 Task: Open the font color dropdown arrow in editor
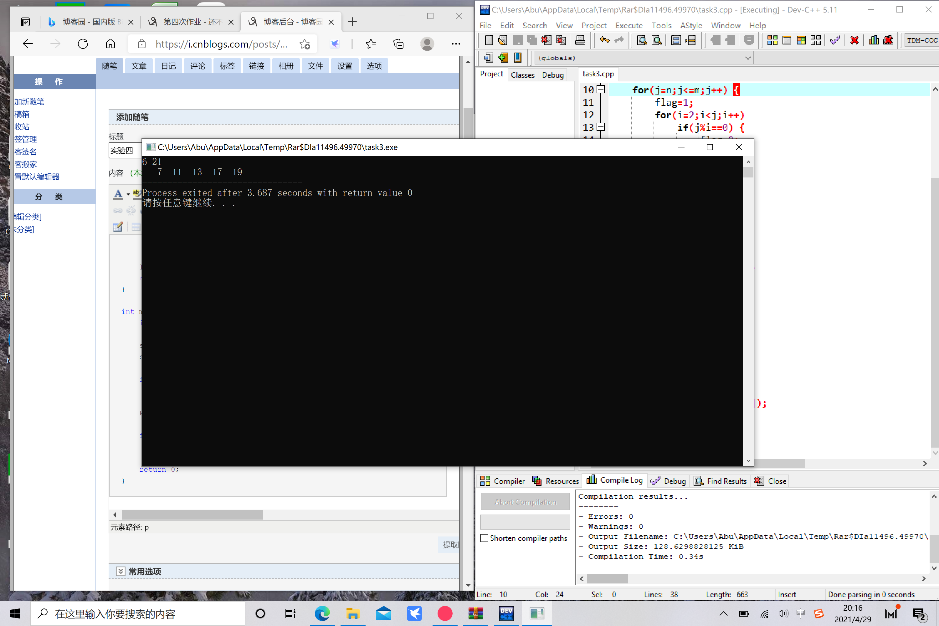tap(128, 194)
